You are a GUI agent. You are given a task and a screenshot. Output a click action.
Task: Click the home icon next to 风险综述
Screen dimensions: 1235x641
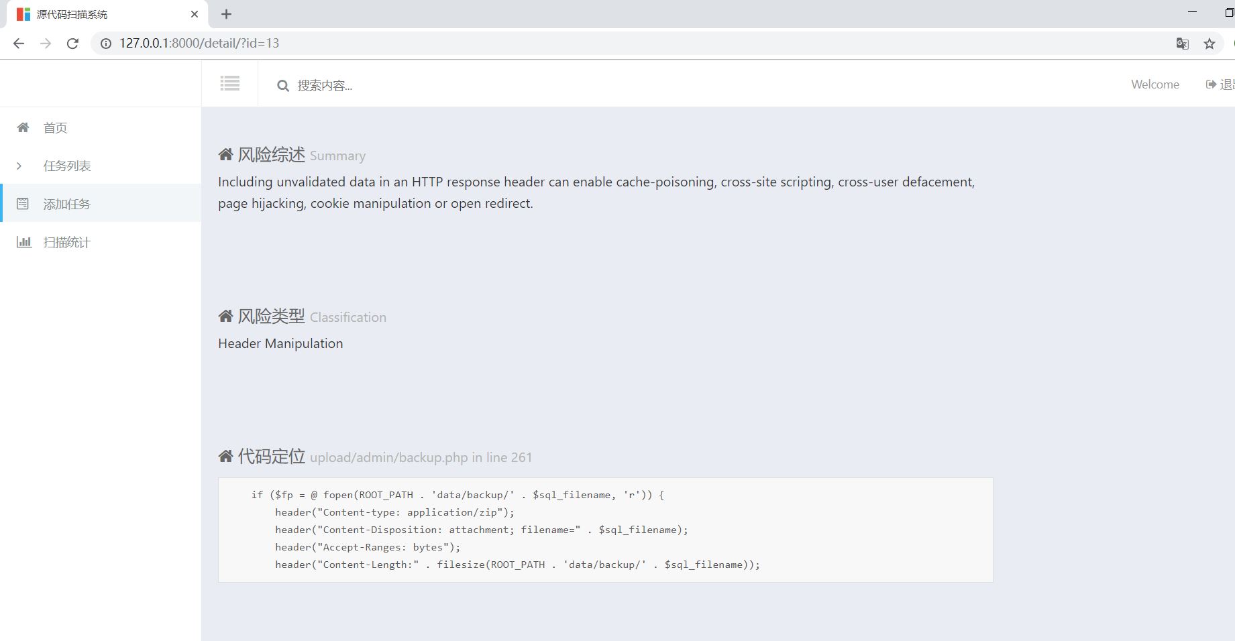pos(225,155)
